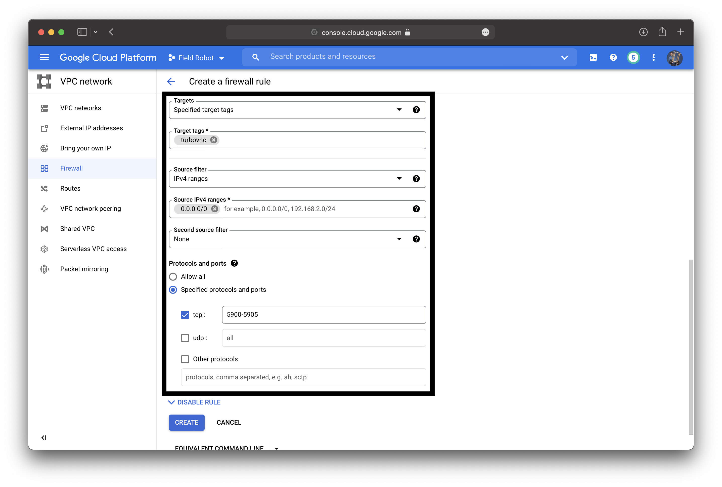This screenshot has width=722, height=487.
Task: Focus the tcp ports field 5900-5905
Action: 324,315
